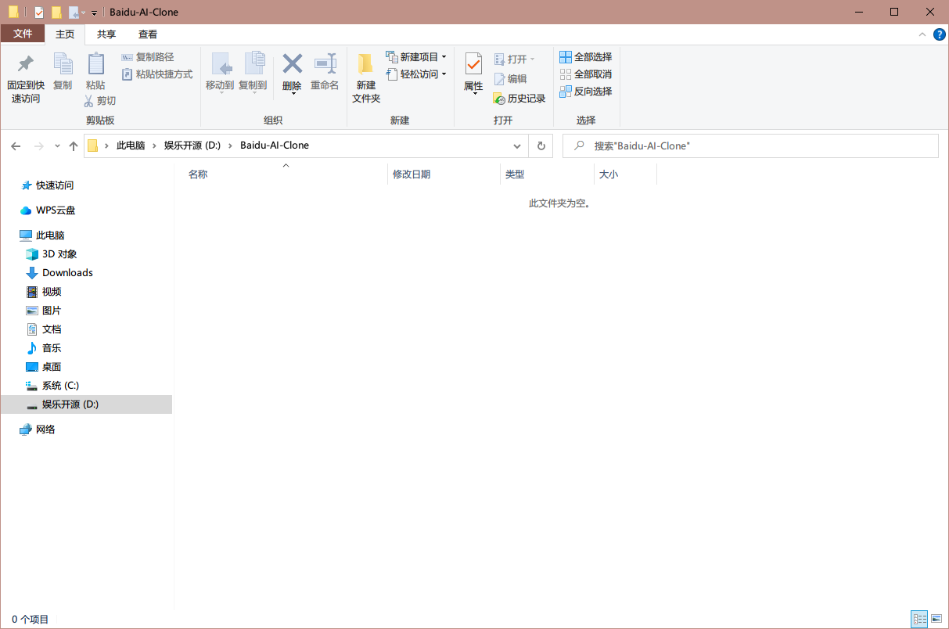Click 娱乐开源 (D:) breadcrumb in address bar
The image size is (949, 629).
[x=192, y=146]
